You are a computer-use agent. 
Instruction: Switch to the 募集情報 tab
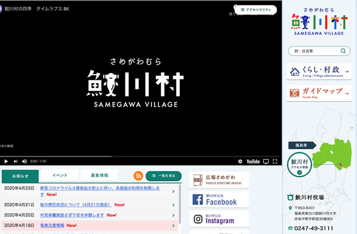99,175
